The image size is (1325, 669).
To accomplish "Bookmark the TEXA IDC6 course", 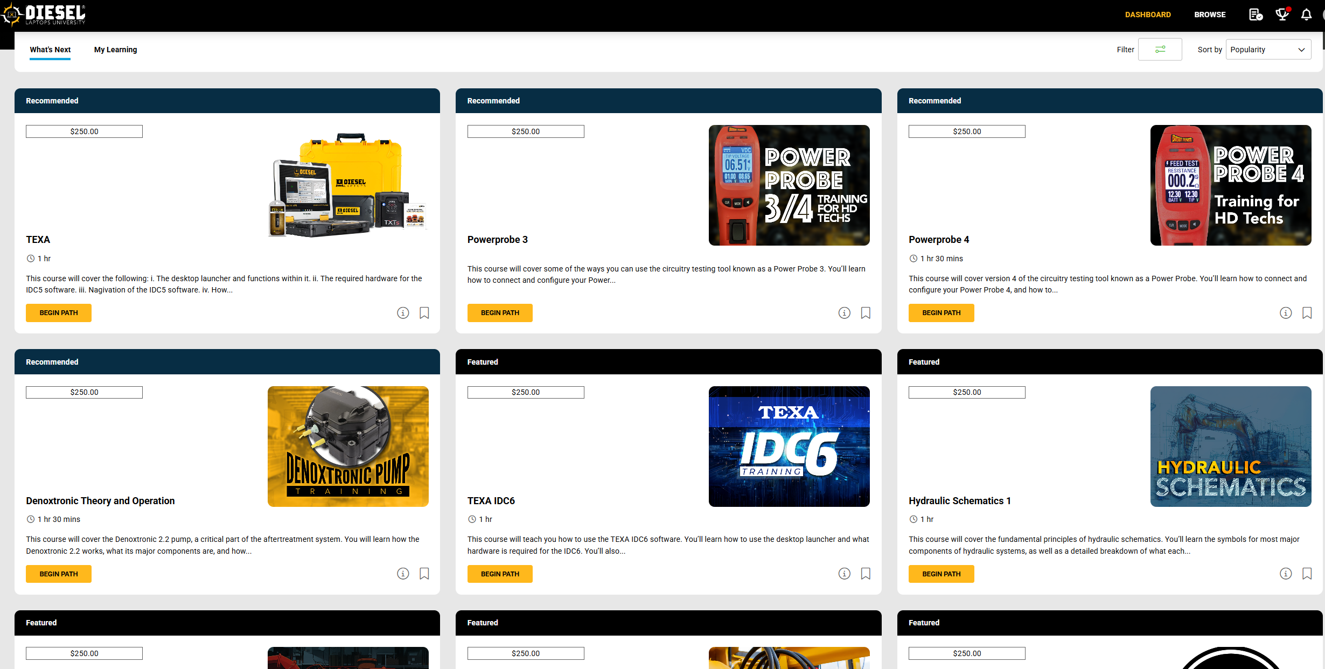I will 866,574.
